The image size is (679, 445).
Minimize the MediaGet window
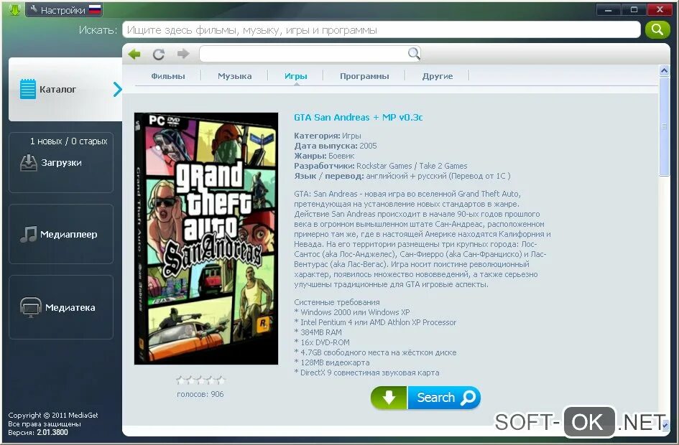609,9
